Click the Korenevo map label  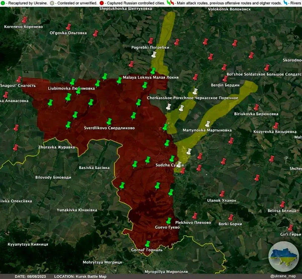click(23, 26)
